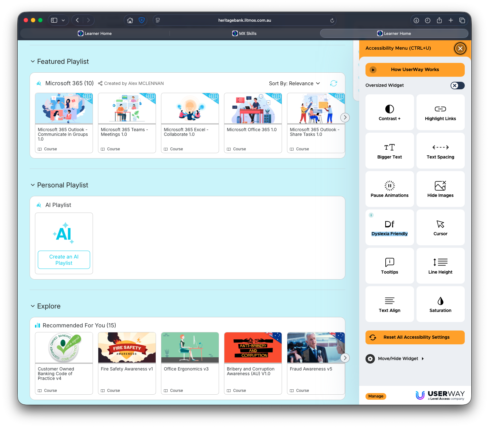Screen dimensions: 489x428
Task: Select Text Align tile
Action: coord(389,304)
